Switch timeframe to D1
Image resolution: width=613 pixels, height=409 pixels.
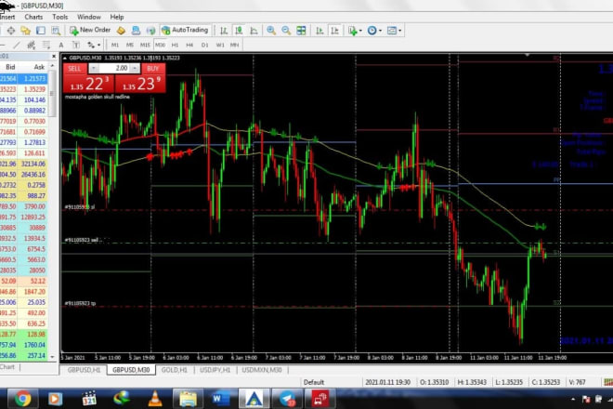[205, 45]
